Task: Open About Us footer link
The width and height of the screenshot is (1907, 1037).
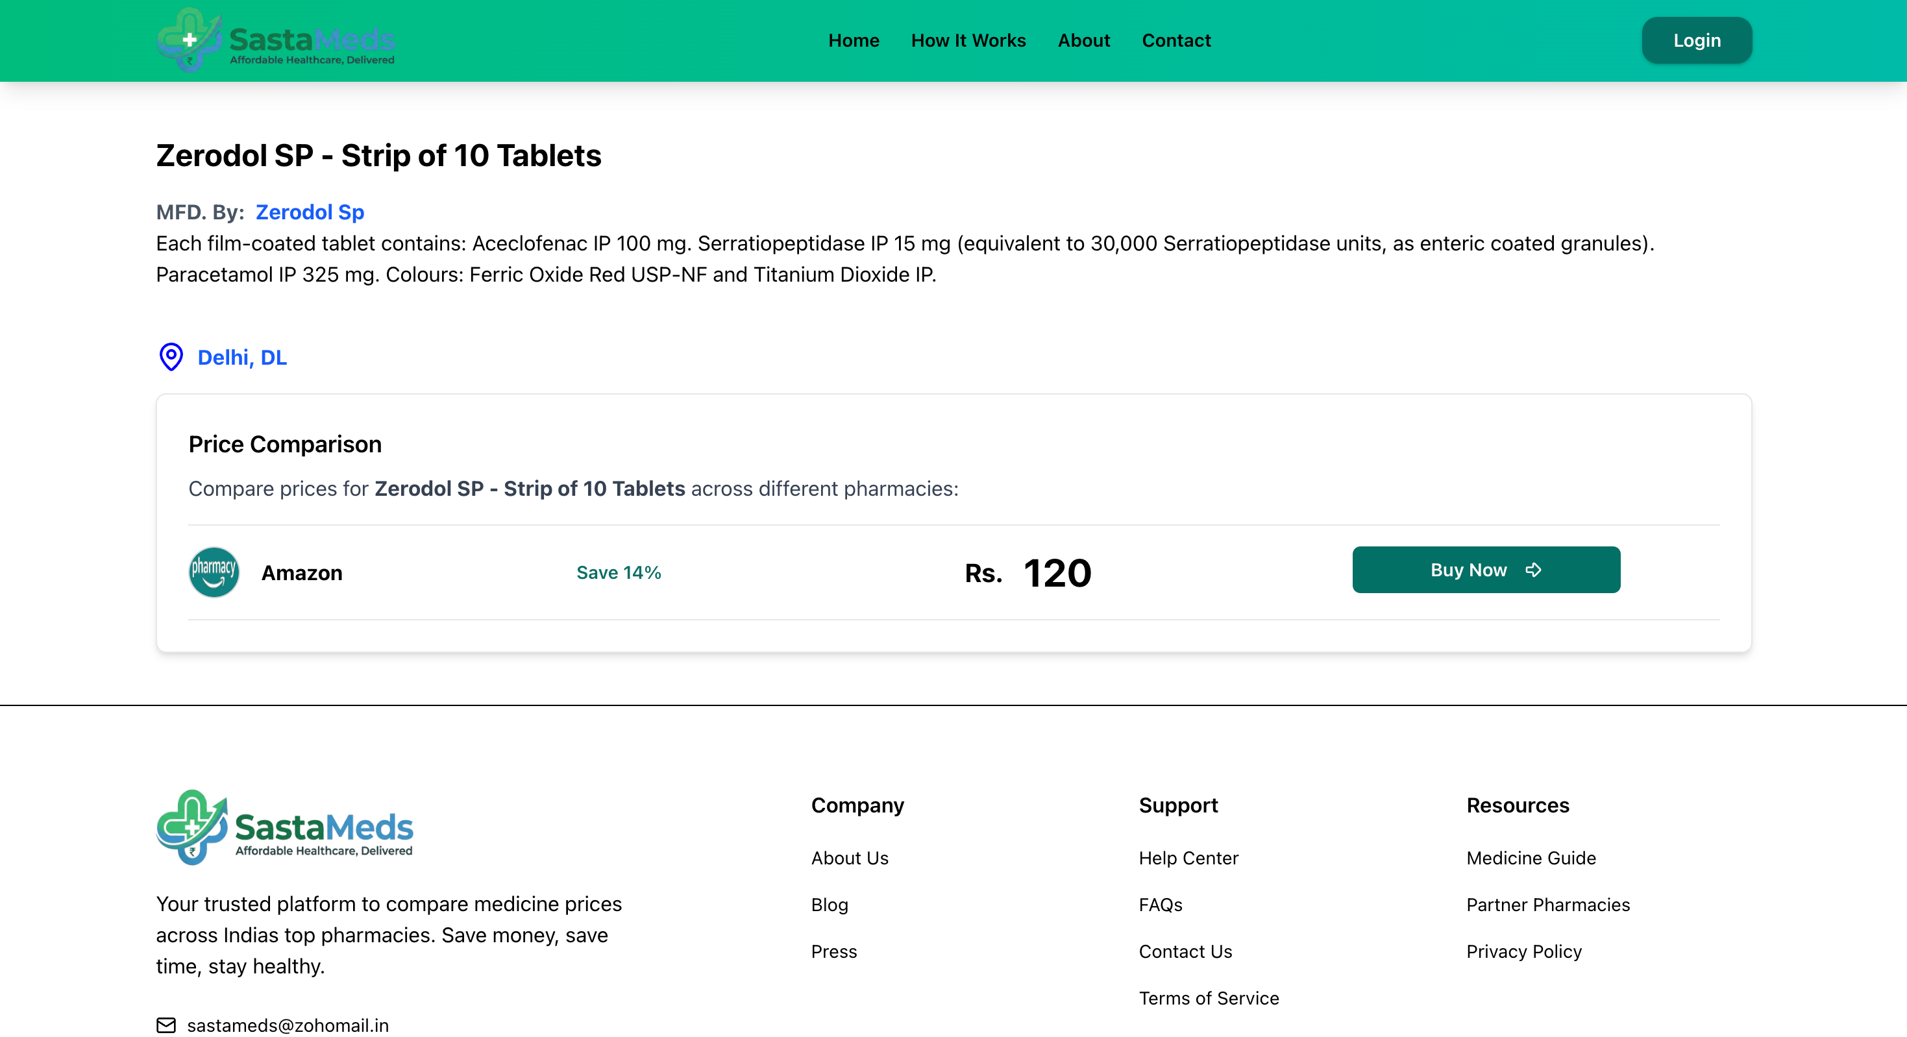Action: (850, 858)
